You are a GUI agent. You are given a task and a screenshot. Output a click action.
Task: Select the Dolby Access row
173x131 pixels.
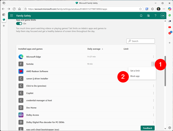(x=86, y=115)
